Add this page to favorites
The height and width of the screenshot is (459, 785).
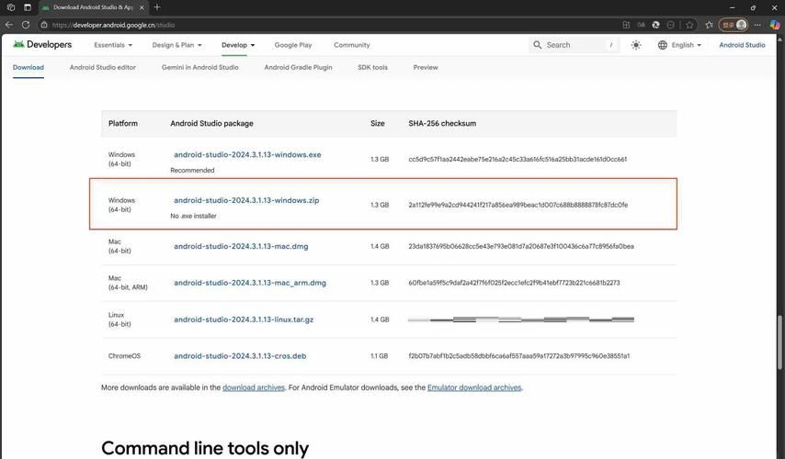(690, 25)
